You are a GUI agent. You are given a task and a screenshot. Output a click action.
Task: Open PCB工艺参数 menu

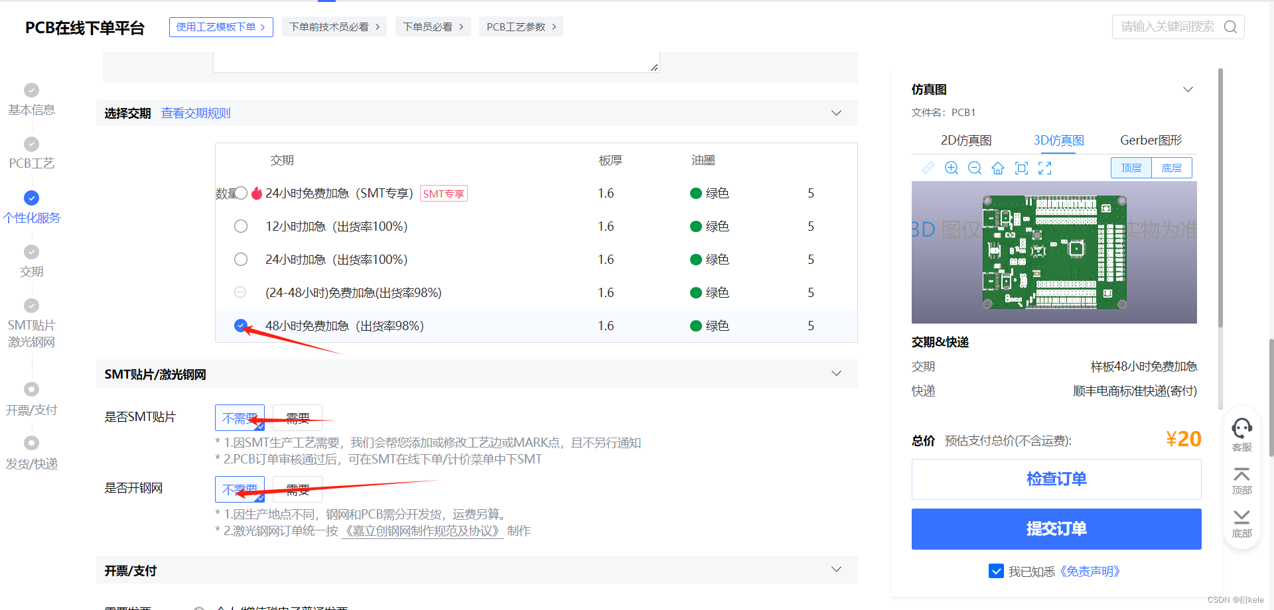tap(521, 27)
